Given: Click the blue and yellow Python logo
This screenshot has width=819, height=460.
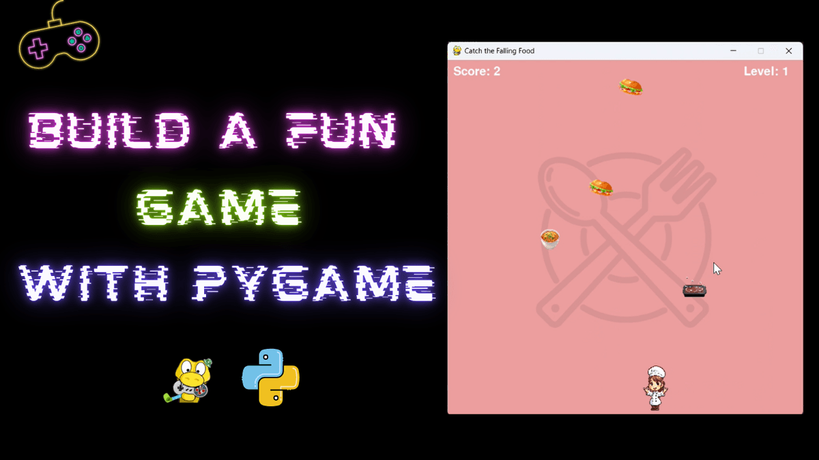Looking at the screenshot, I should click(x=271, y=377).
